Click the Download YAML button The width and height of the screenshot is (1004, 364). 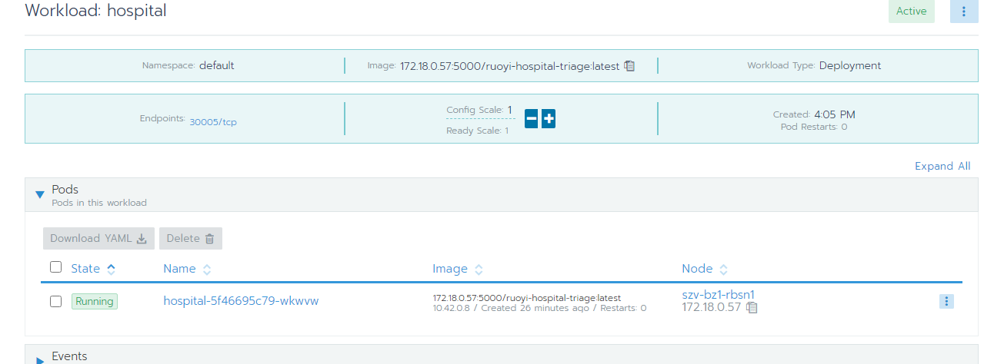(98, 239)
